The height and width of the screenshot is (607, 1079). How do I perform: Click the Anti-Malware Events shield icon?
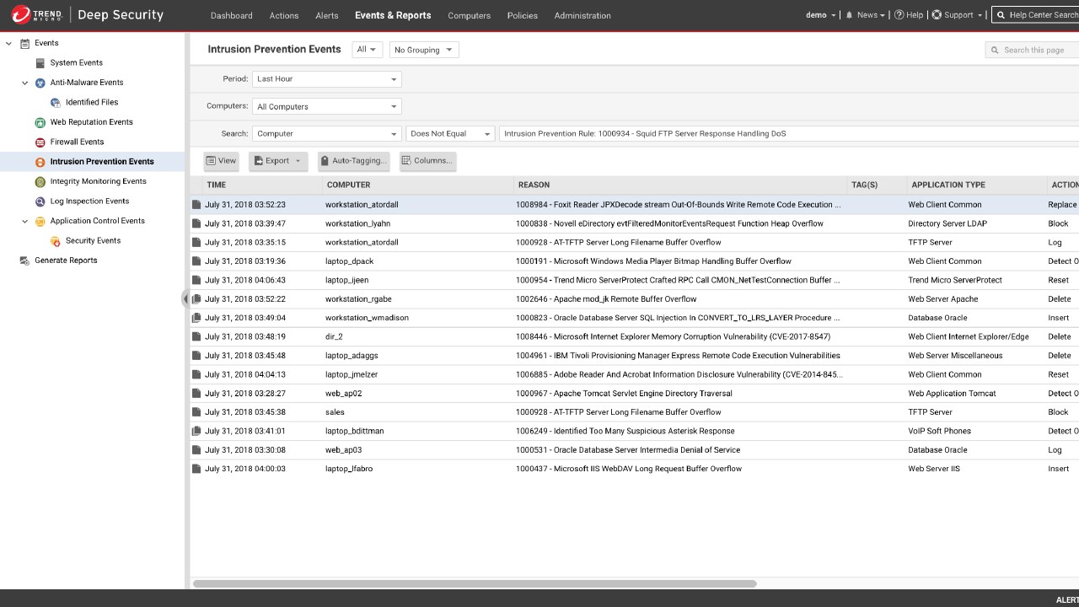point(40,83)
